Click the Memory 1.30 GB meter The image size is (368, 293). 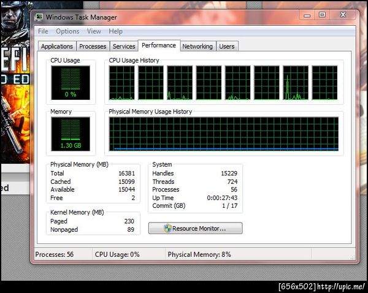click(x=71, y=134)
